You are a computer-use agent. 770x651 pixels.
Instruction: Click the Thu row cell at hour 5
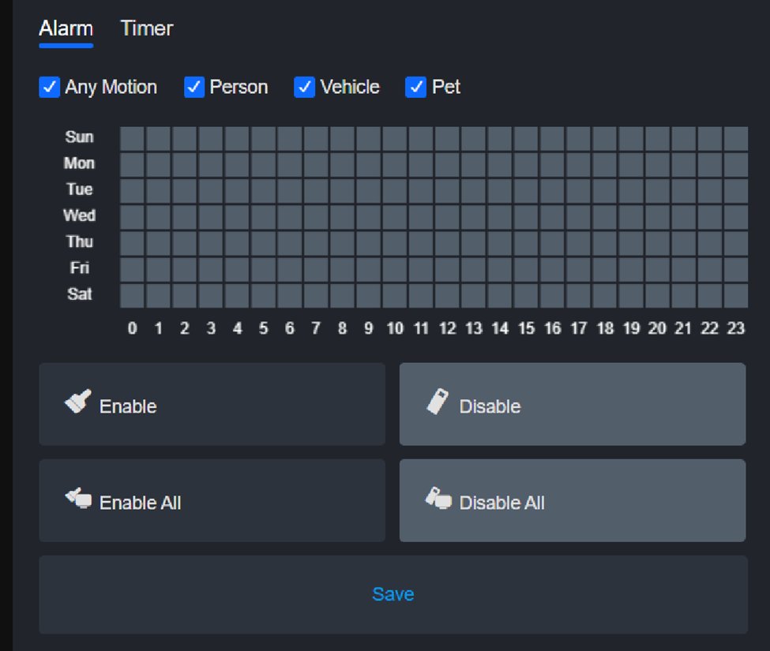tap(263, 243)
